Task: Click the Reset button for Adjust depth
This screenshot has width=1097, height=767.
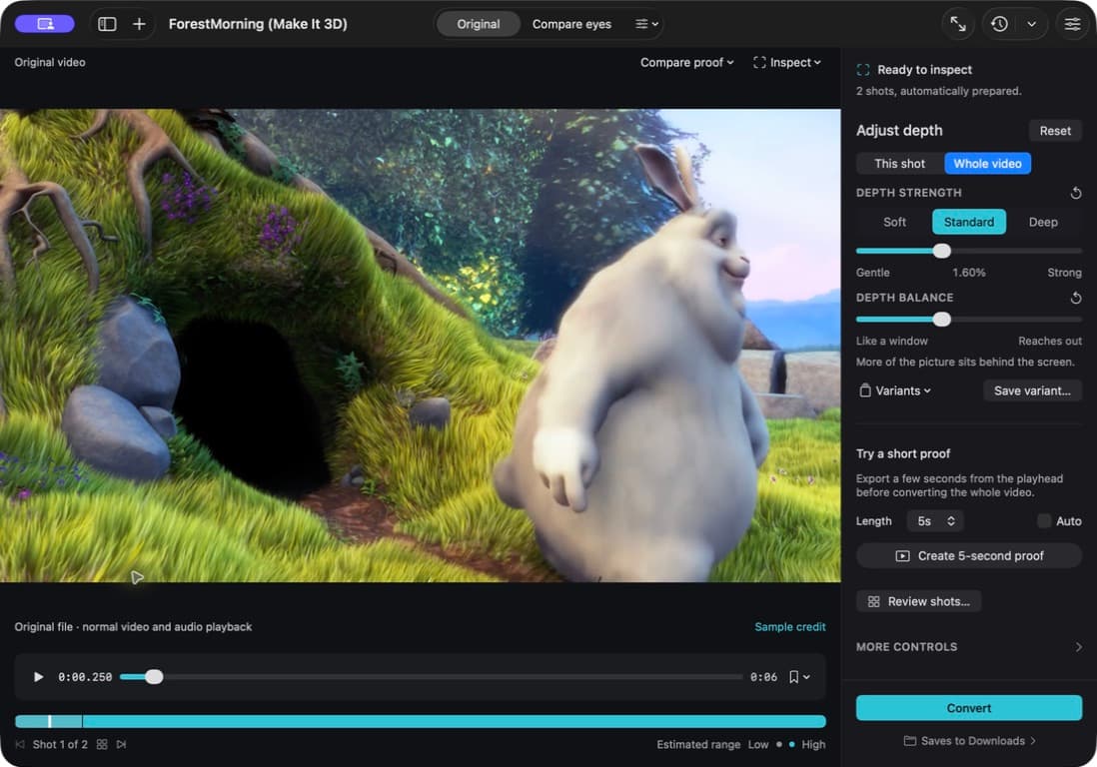Action: [x=1055, y=131]
